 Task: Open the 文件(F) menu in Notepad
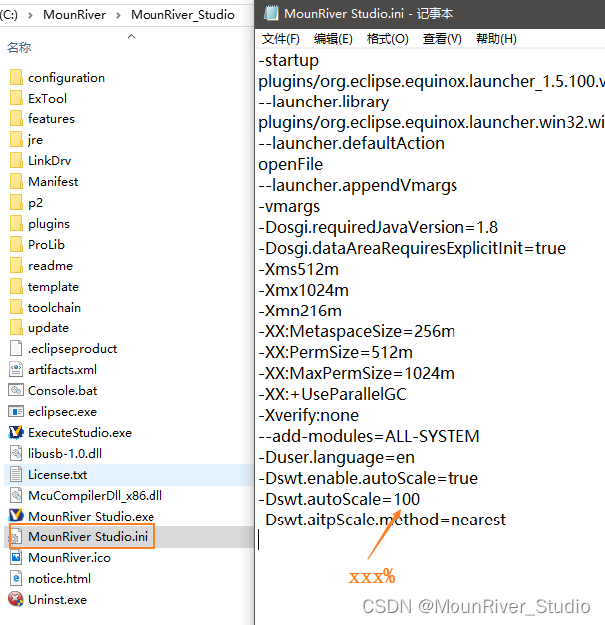(x=280, y=39)
